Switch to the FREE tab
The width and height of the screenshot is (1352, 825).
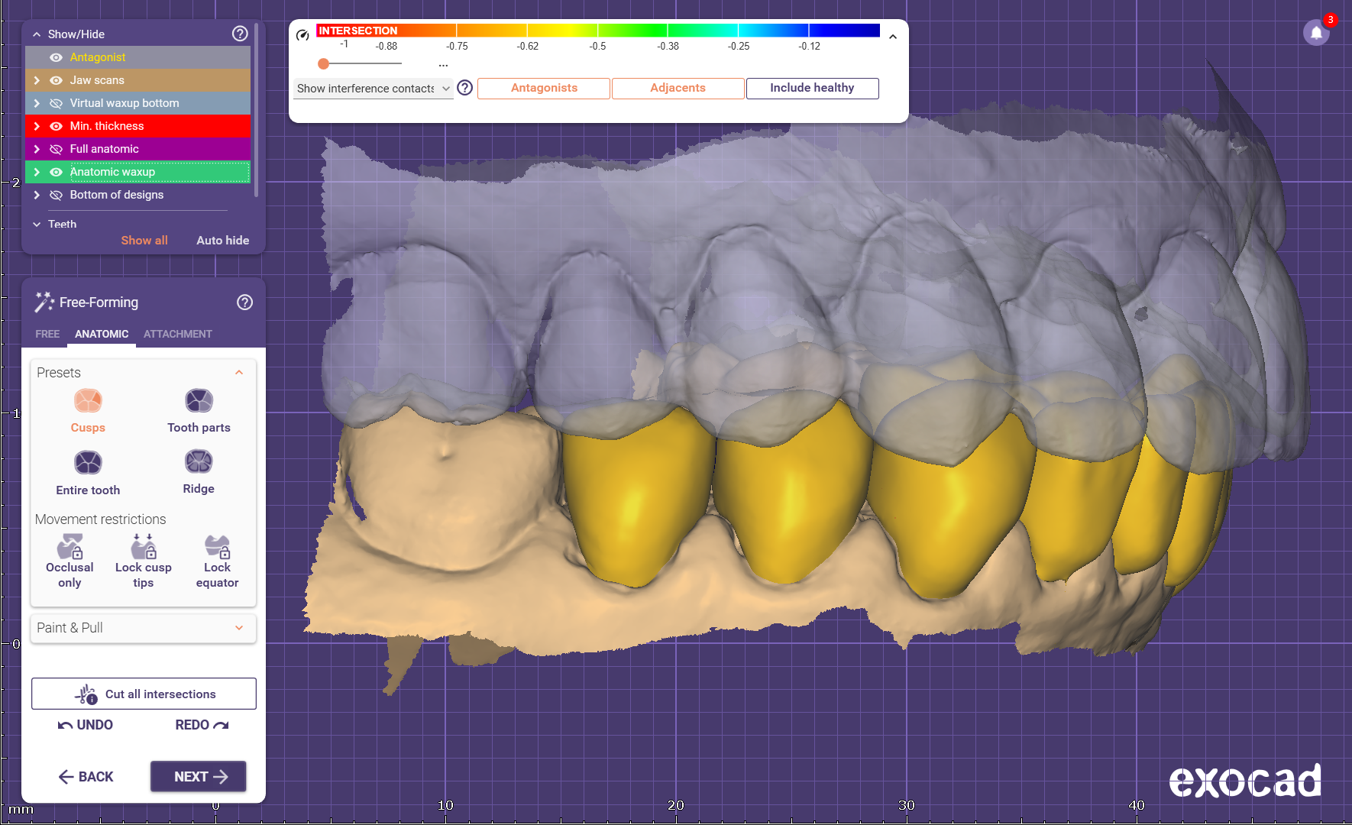[x=47, y=334]
